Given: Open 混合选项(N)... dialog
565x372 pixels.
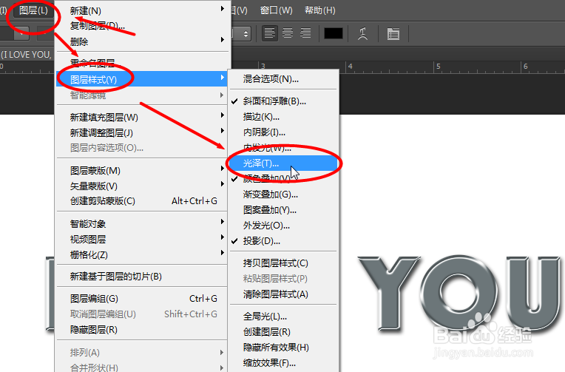Looking at the screenshot, I should click(x=283, y=79).
